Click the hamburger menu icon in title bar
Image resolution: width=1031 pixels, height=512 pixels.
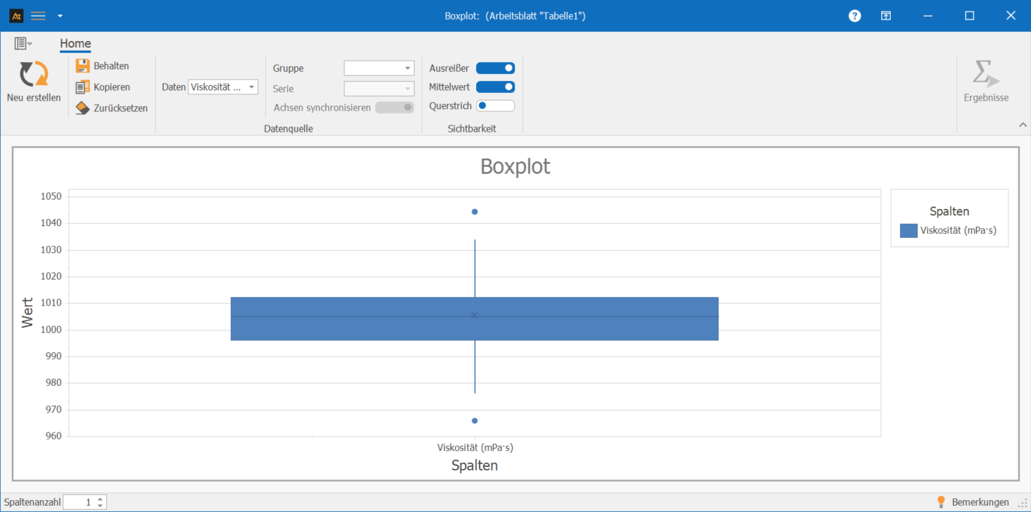pyautogui.click(x=38, y=15)
